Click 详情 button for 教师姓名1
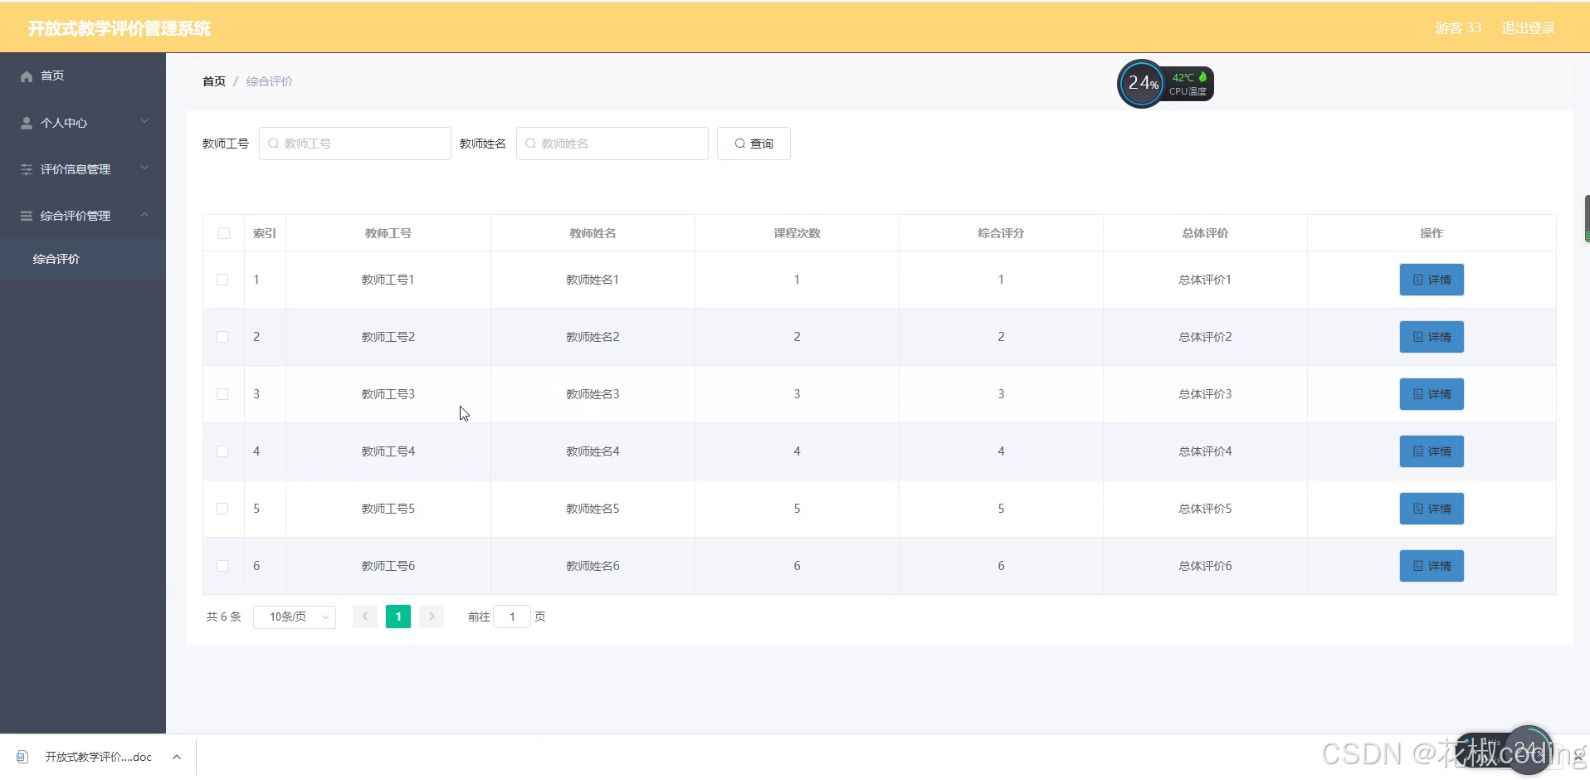Screen dimensions: 1590x780 pyautogui.click(x=1431, y=280)
